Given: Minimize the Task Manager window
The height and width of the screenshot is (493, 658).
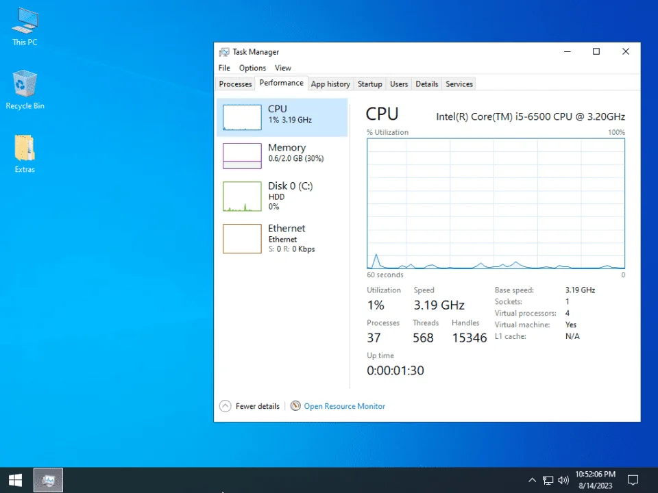Looking at the screenshot, I should pos(568,51).
